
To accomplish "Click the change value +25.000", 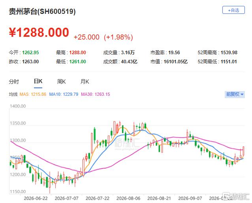I will pos(87,37).
